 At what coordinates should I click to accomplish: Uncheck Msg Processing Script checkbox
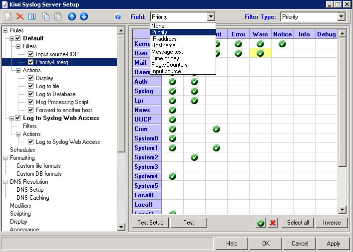click(x=31, y=102)
